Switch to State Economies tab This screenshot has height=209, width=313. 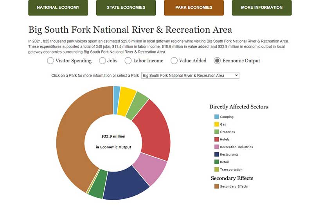coord(126,7)
